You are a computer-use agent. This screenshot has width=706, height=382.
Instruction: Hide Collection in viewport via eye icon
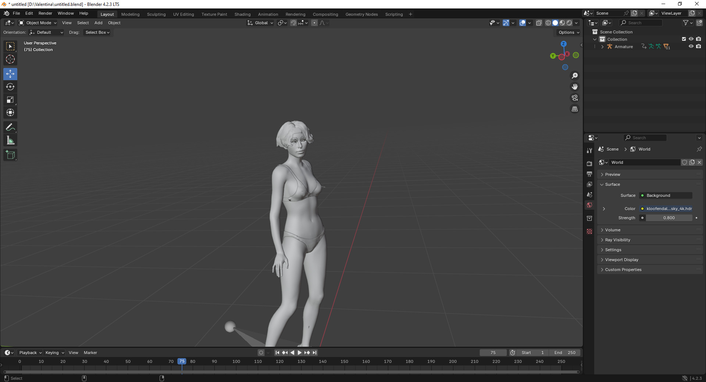coord(691,39)
